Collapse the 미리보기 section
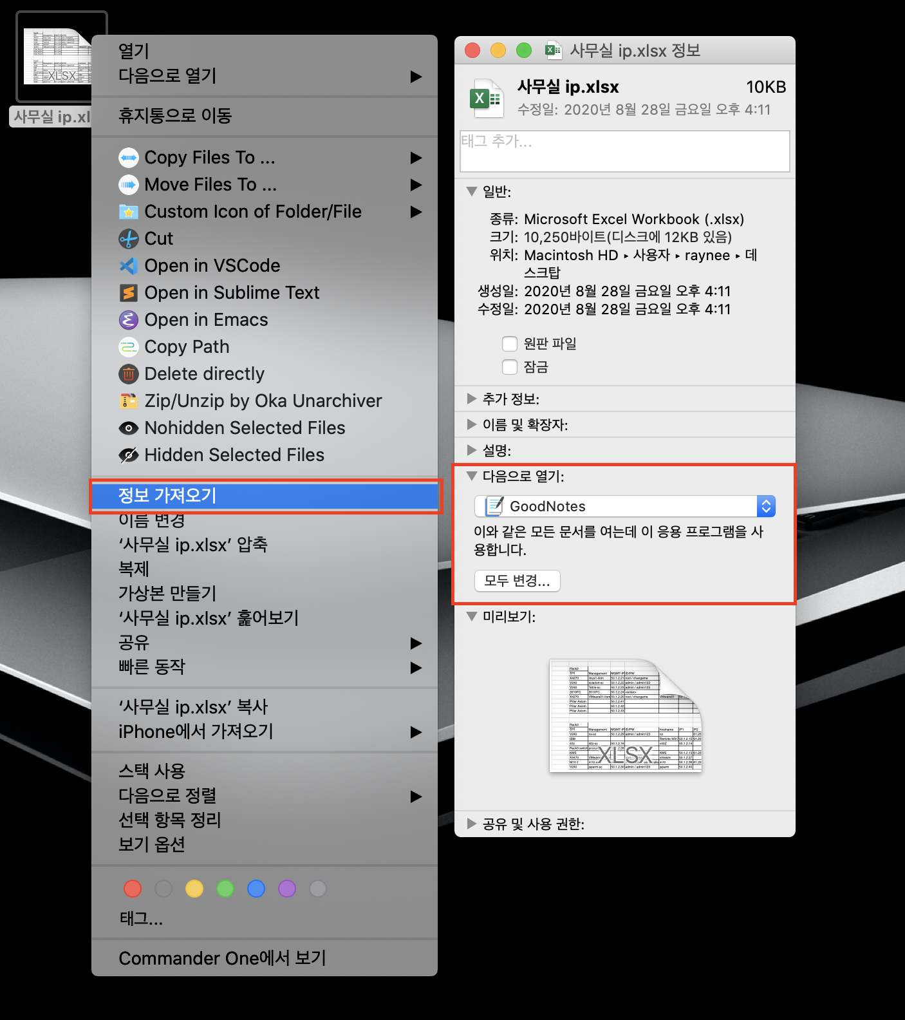Screen dimensions: 905x1020 (472, 617)
